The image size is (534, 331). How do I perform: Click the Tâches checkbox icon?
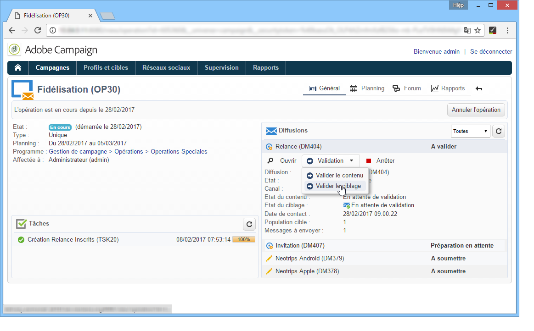coord(22,224)
